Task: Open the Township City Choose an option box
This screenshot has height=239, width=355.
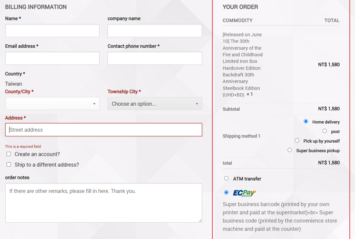Action: 155,104
